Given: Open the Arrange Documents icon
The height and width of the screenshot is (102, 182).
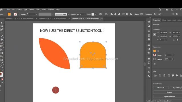Looking at the screenshot, I should tap(167, 10).
